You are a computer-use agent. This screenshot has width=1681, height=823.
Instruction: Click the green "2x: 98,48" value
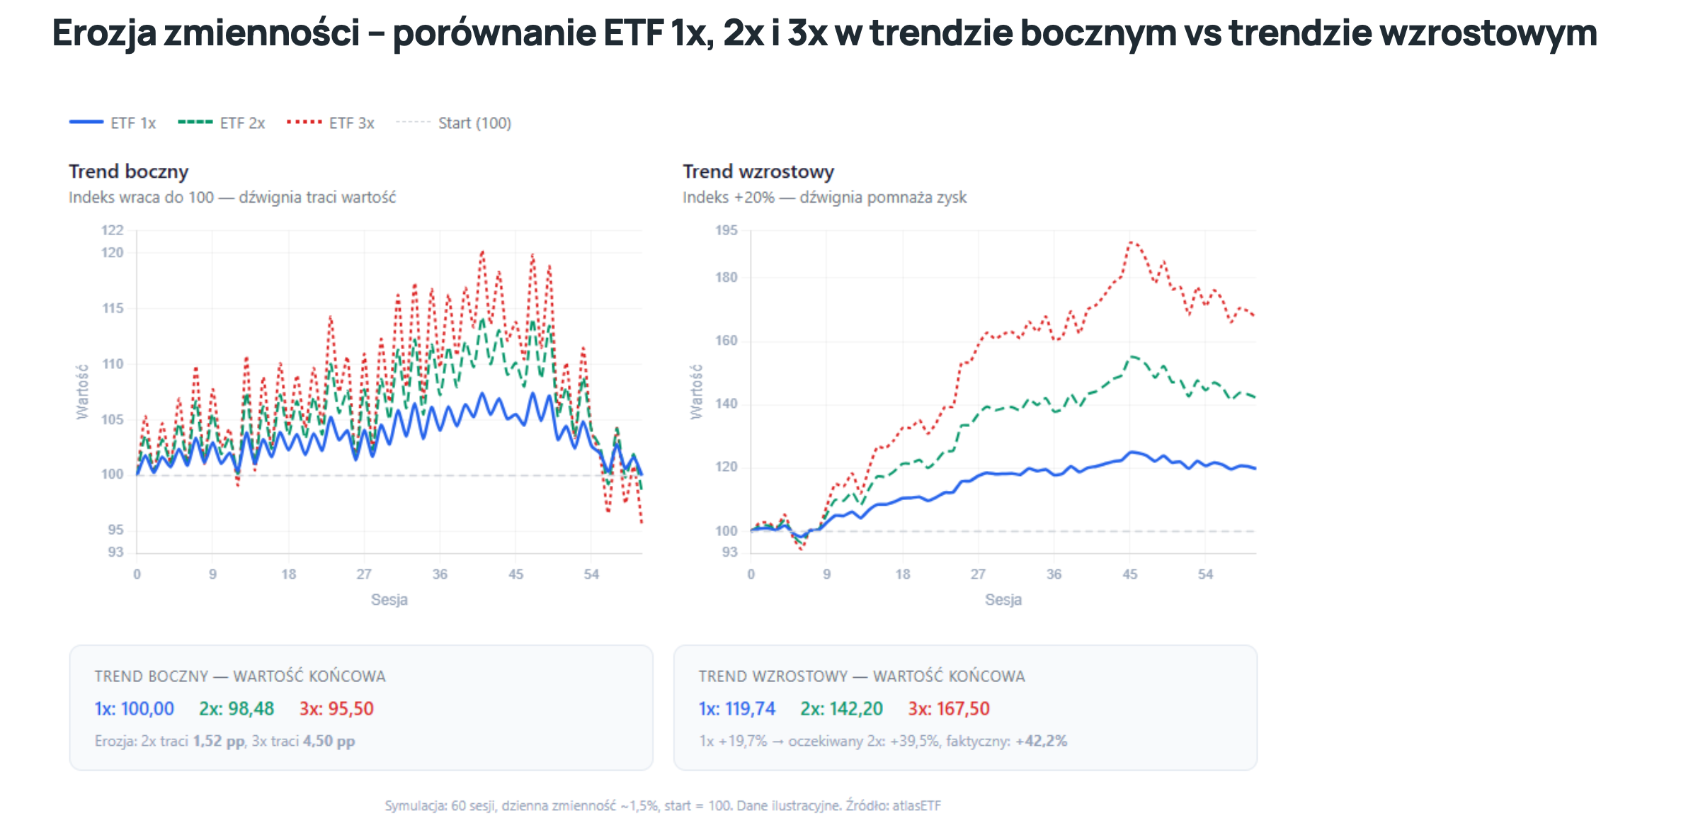point(236,708)
